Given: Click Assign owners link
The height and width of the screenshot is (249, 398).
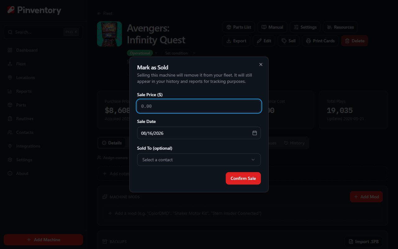Looking at the screenshot, I should [112, 158].
